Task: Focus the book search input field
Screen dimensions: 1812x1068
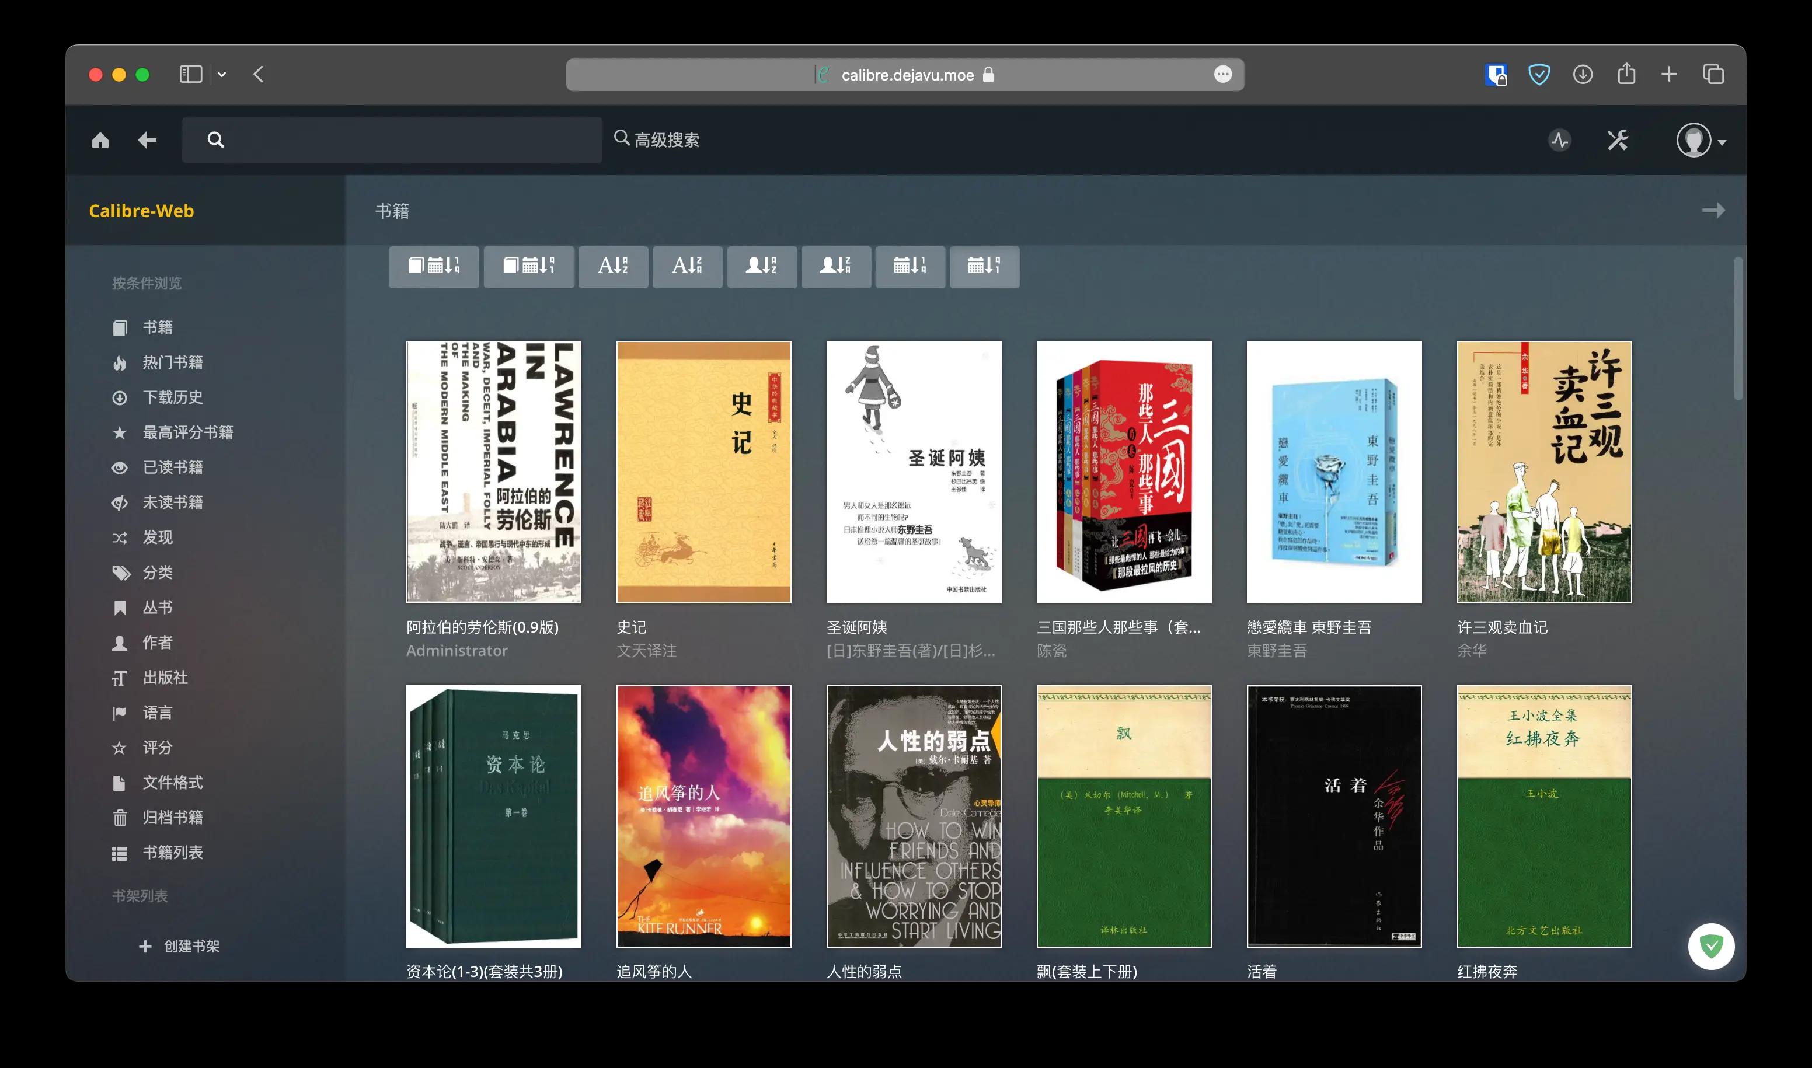Action: [x=392, y=140]
